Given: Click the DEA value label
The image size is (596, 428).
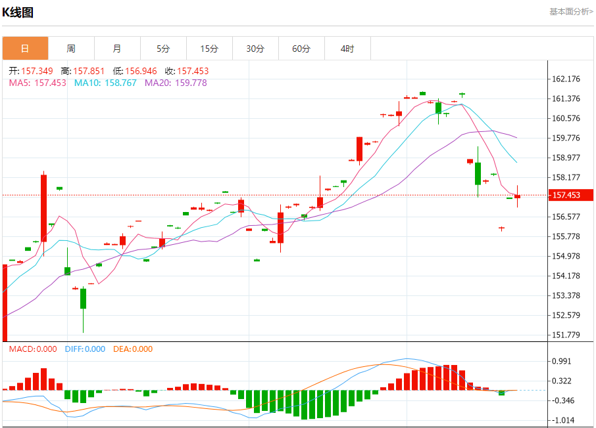Looking at the screenshot, I should 133,349.
